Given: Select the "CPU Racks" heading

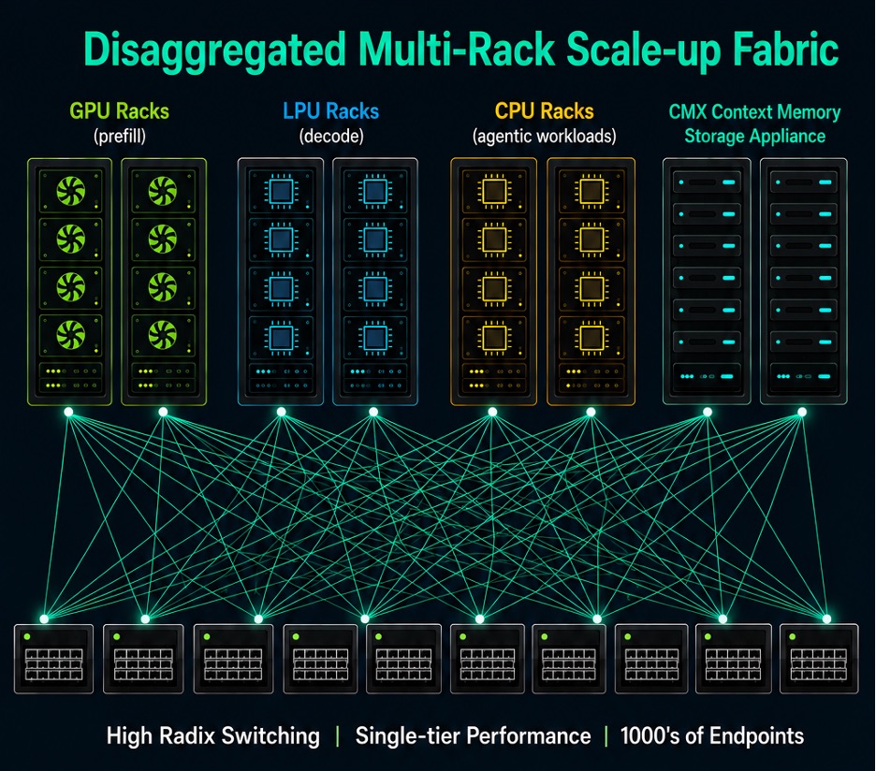Looking at the screenshot, I should click(544, 111).
